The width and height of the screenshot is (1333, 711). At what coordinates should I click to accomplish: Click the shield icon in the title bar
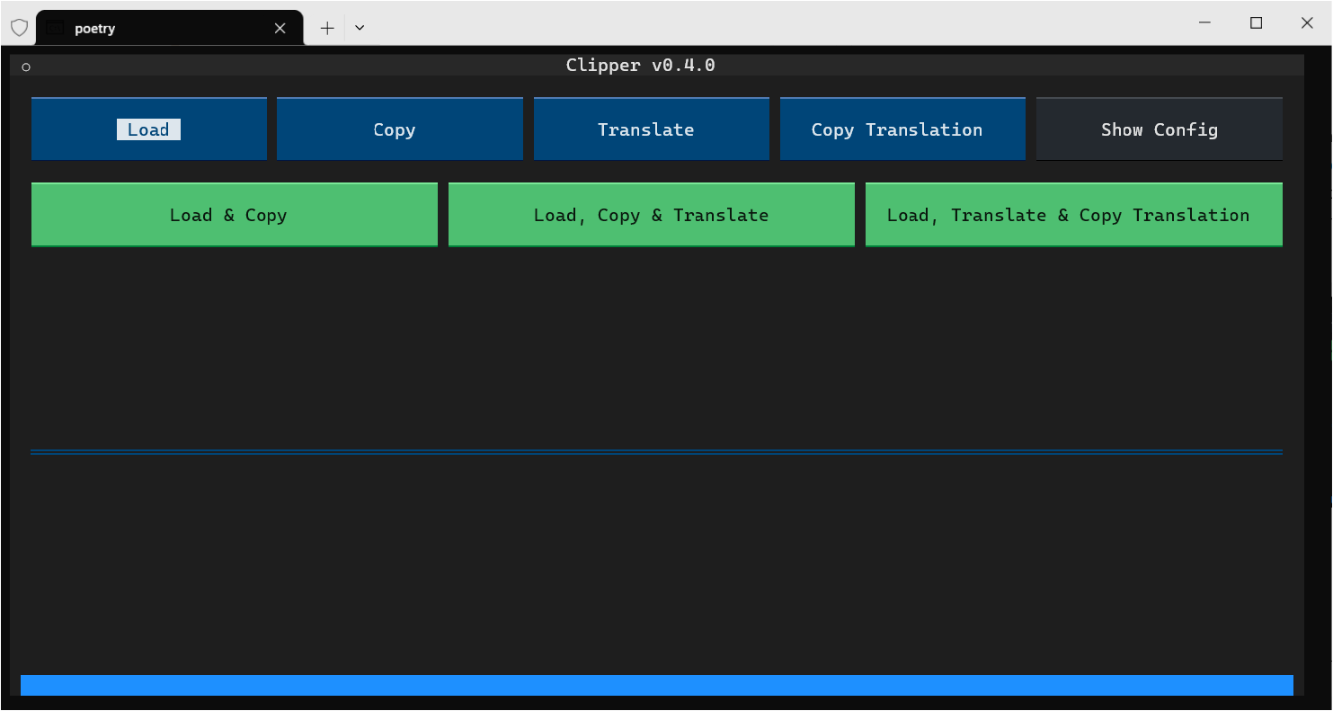coord(19,28)
